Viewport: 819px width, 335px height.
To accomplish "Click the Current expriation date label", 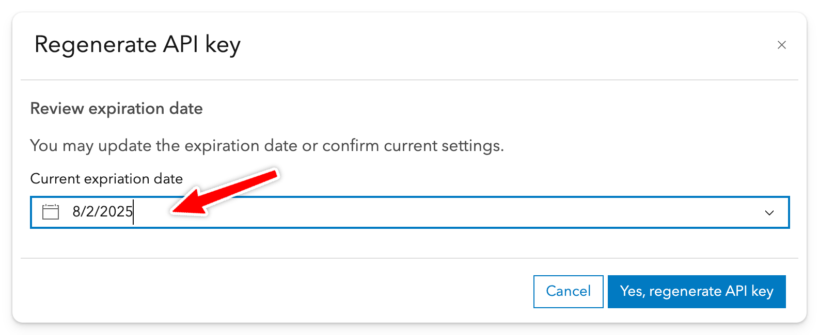I will point(106,179).
